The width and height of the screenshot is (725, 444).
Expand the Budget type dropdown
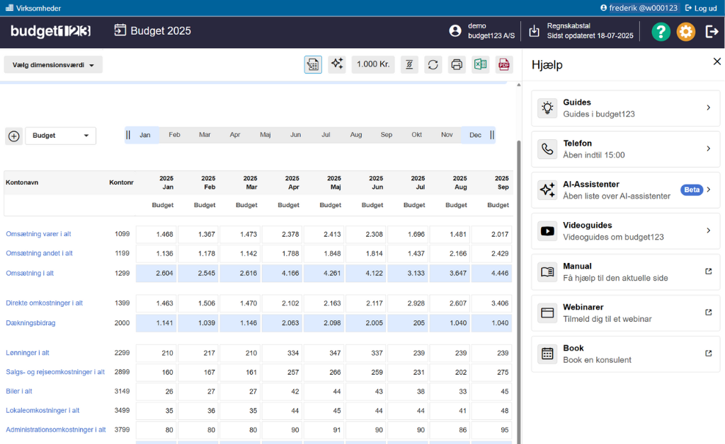[x=61, y=136]
